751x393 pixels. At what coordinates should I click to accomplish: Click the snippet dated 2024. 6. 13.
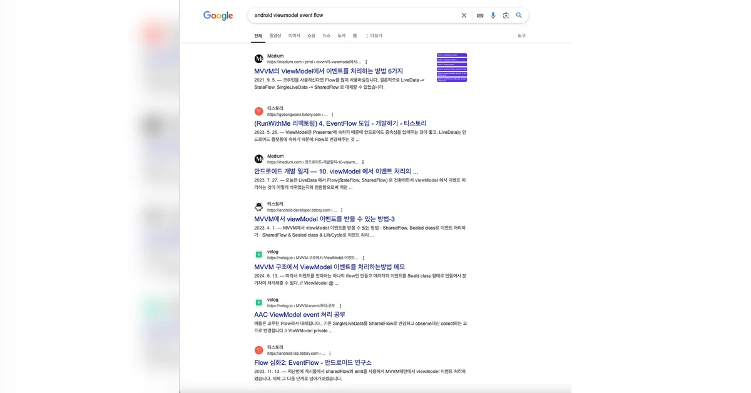[360, 279]
